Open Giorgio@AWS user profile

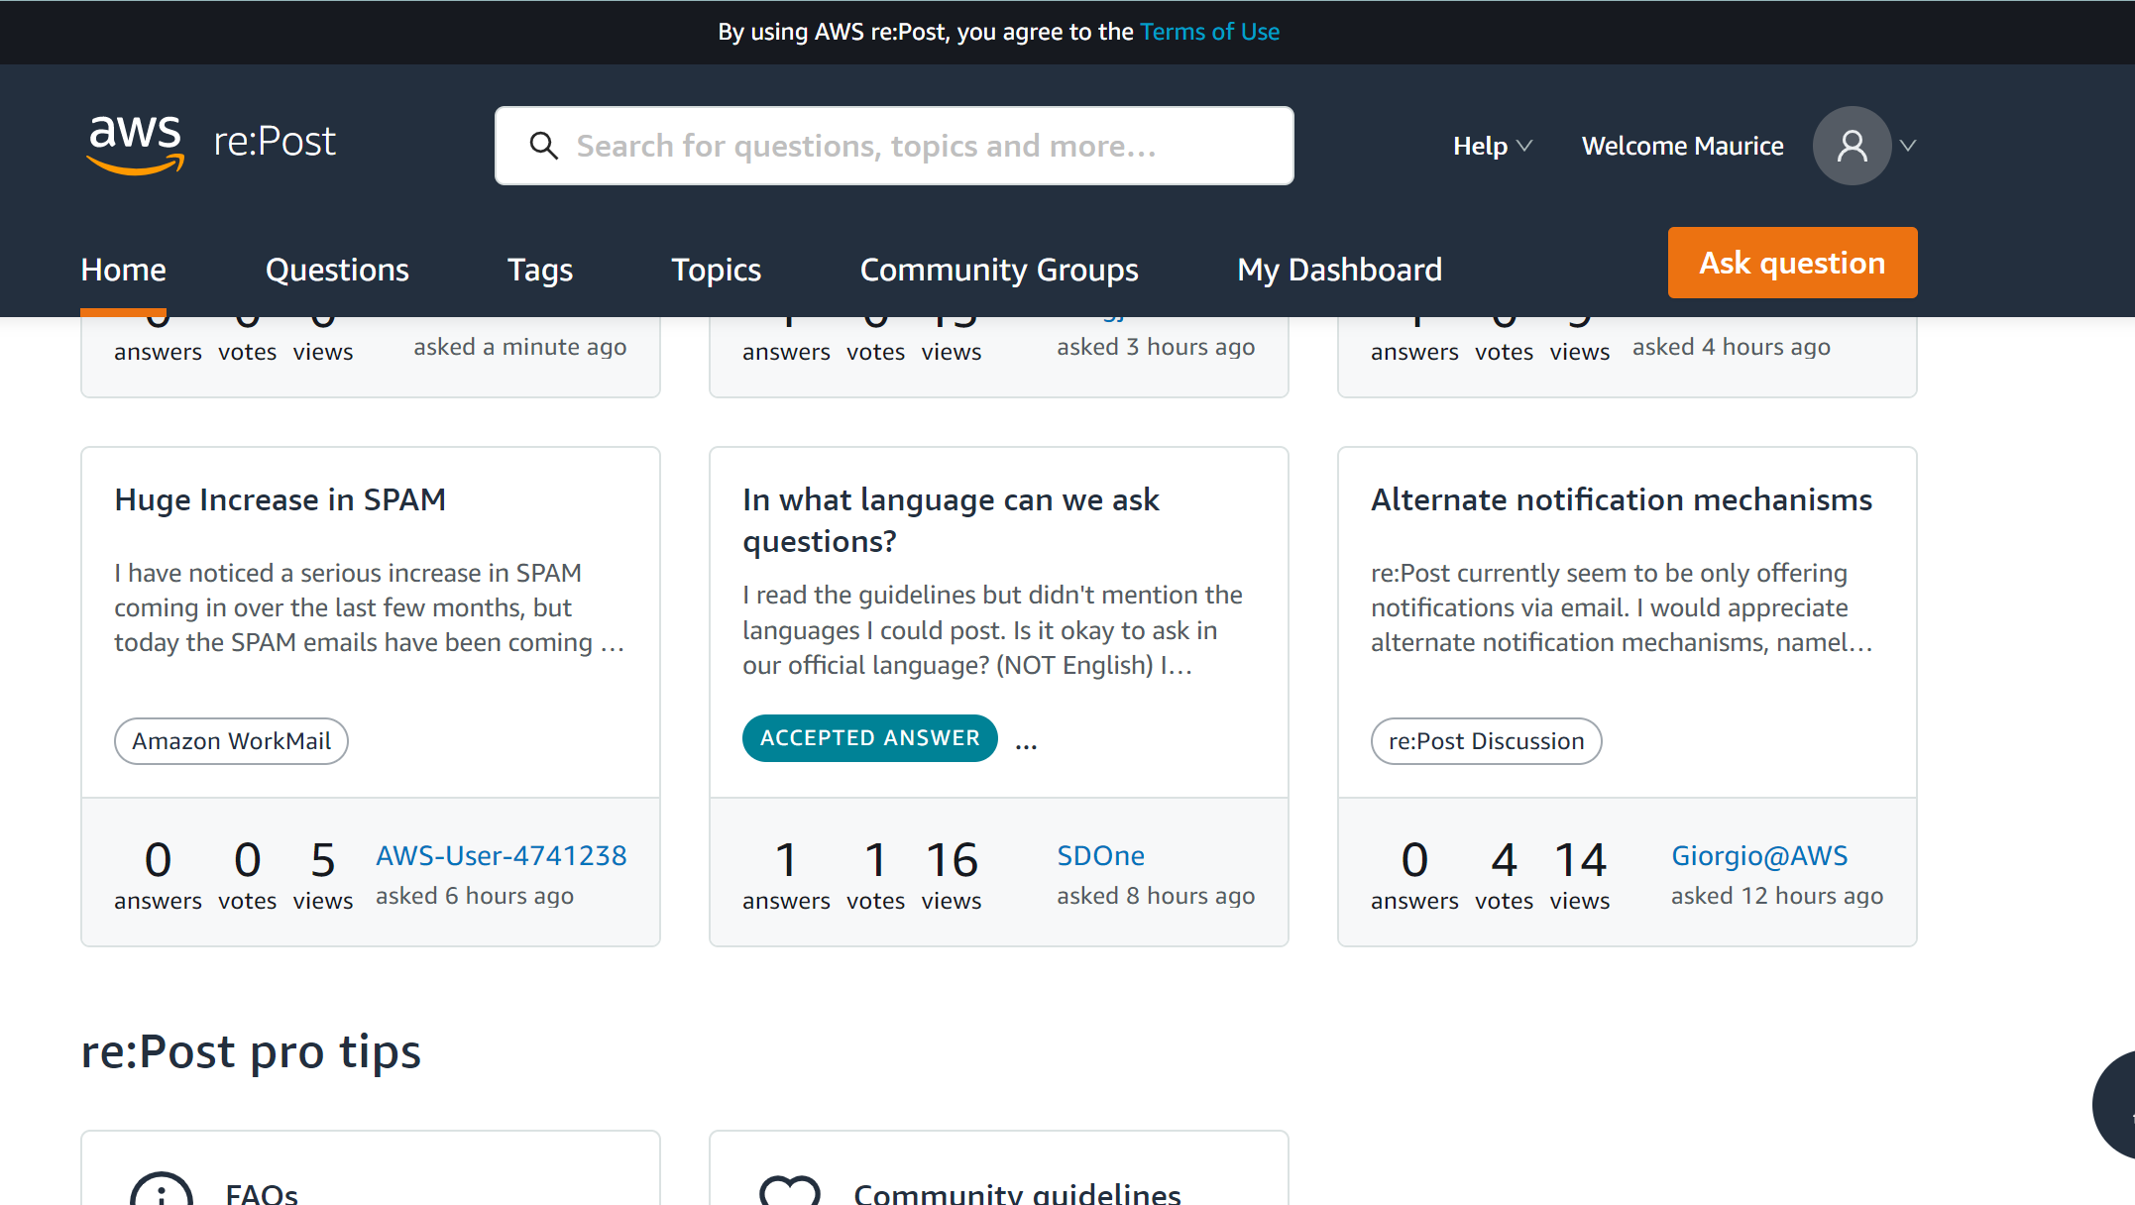coord(1759,855)
